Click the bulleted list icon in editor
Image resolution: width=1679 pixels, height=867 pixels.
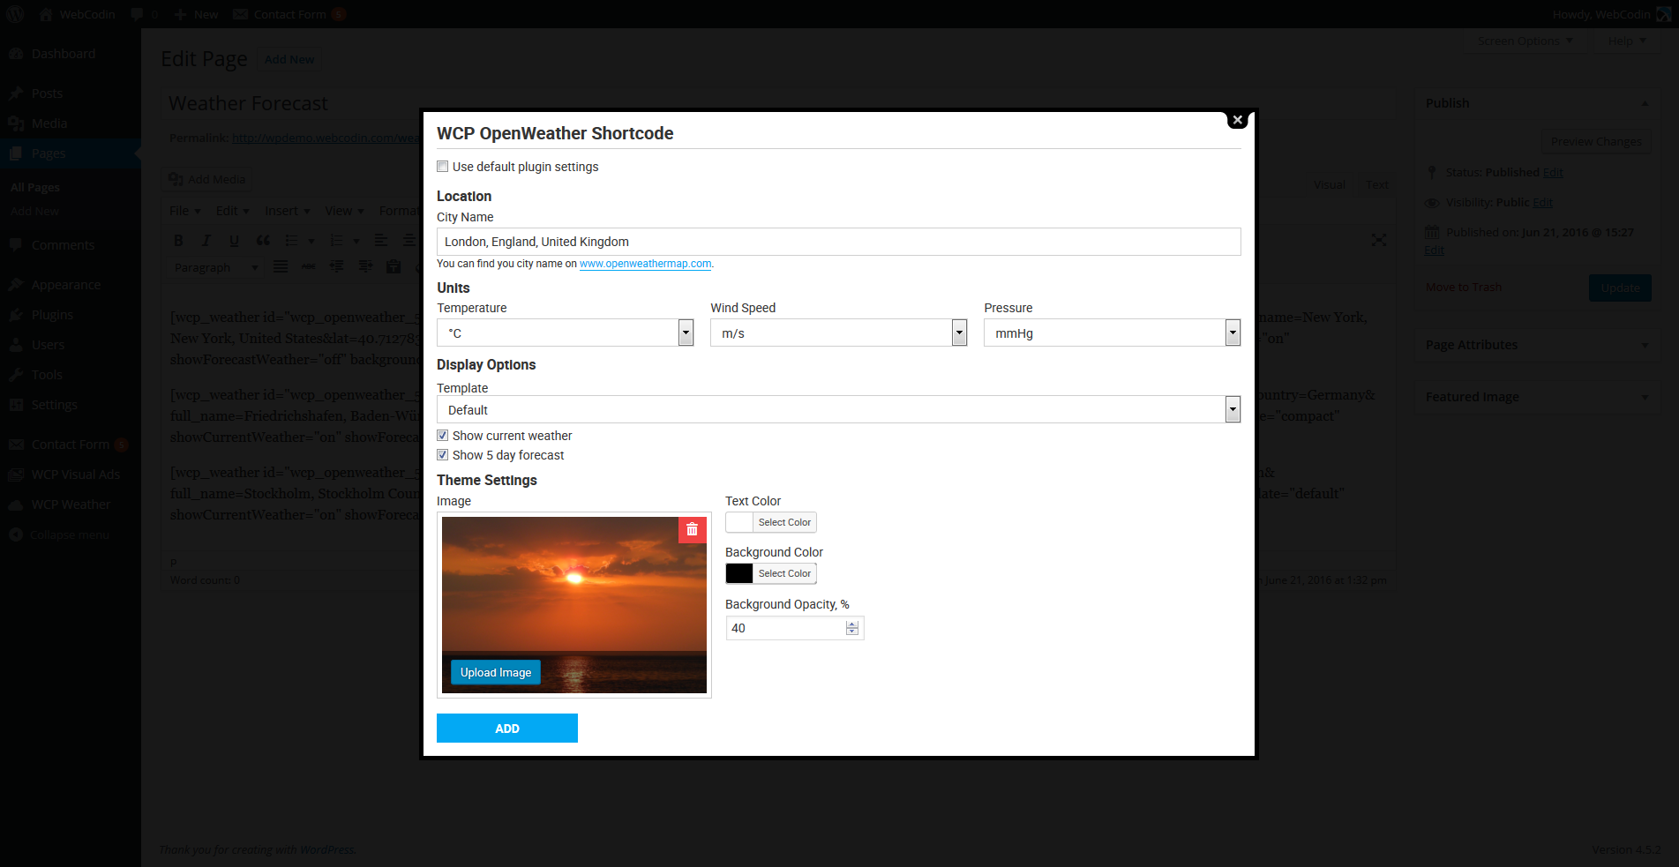click(291, 240)
